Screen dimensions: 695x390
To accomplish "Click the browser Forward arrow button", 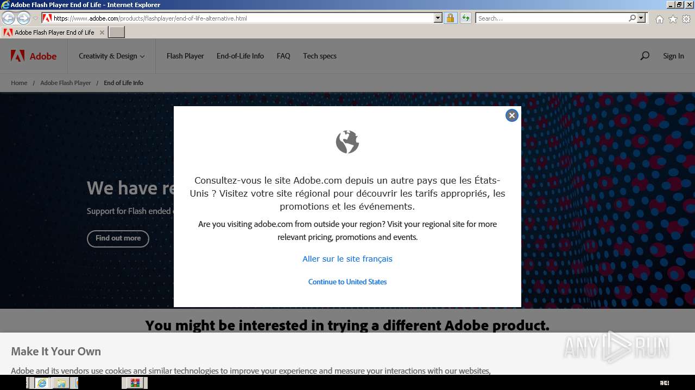I will coord(23,18).
